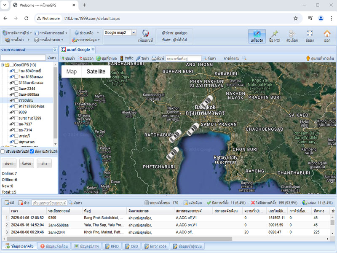Check the 3133นราธิวาสaa vehicle checkbox

pos(16,83)
